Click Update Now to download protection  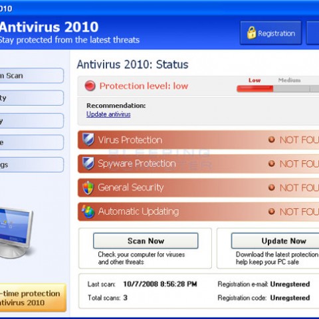275,241
